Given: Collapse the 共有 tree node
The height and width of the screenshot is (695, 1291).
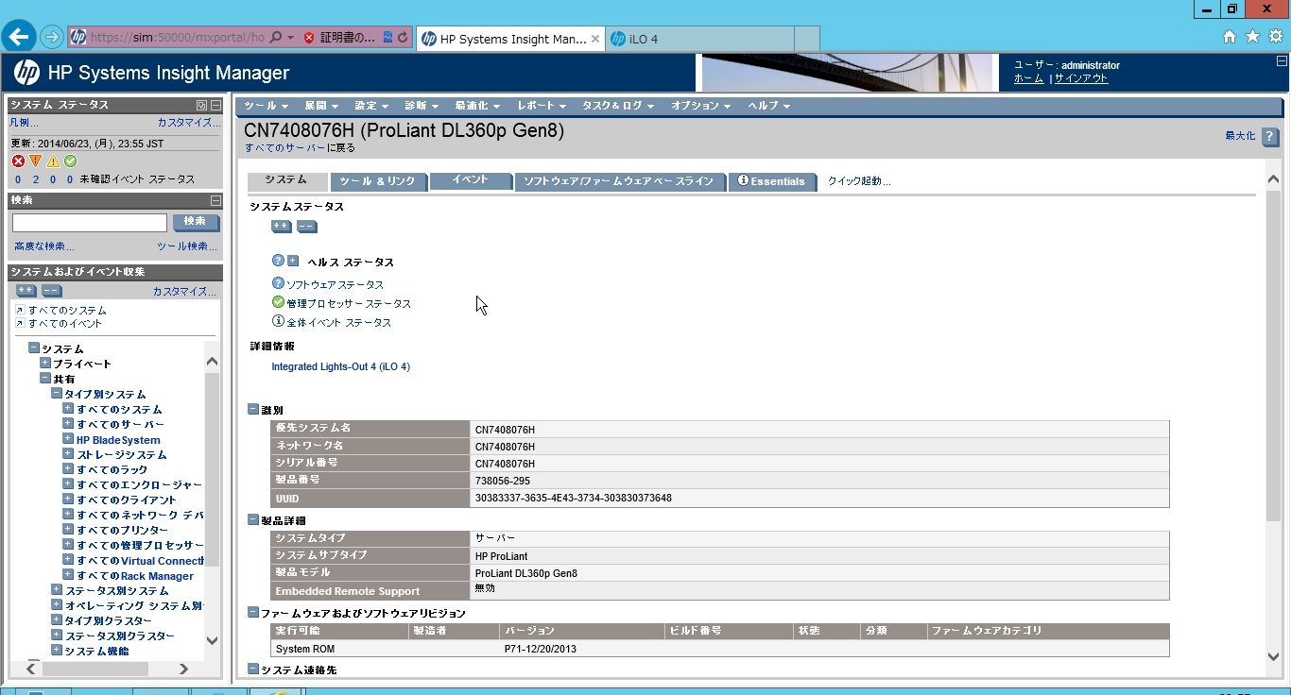Looking at the screenshot, I should tap(45, 378).
